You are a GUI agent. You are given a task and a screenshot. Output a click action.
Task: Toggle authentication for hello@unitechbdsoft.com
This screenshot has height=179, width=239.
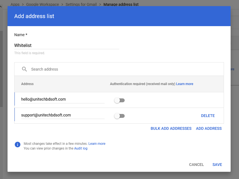pyautogui.click(x=119, y=100)
